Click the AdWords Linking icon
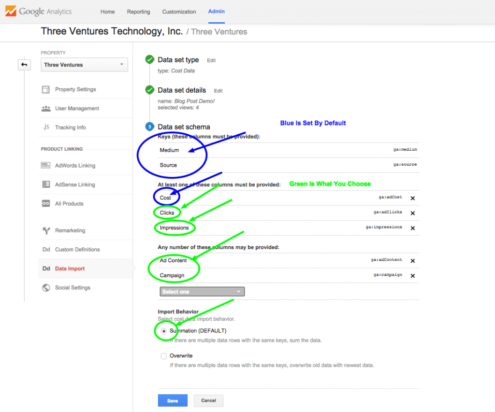This screenshot has height=412, width=495. (x=46, y=165)
